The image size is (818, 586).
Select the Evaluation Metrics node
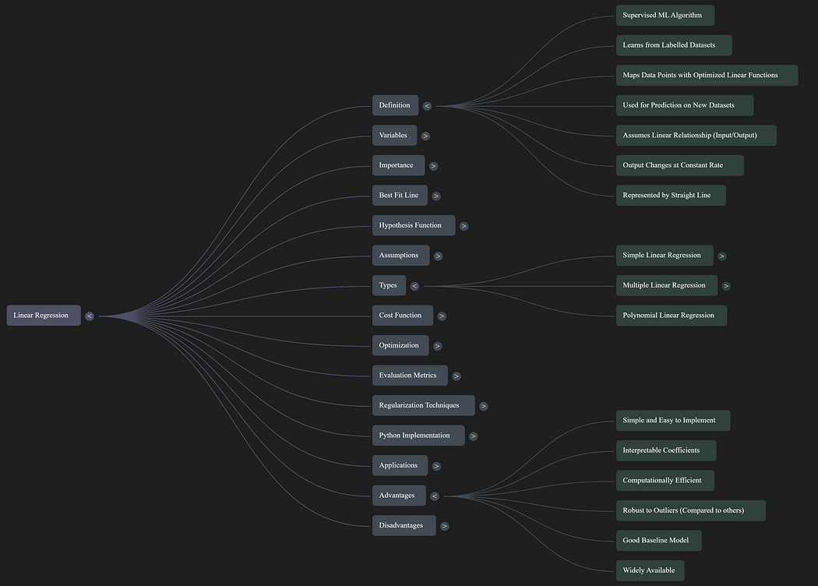click(409, 376)
